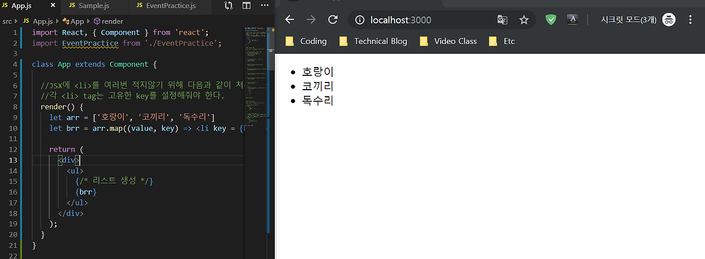The height and width of the screenshot is (259, 705).
Task: Go back in the Chrome browser
Action: (290, 20)
